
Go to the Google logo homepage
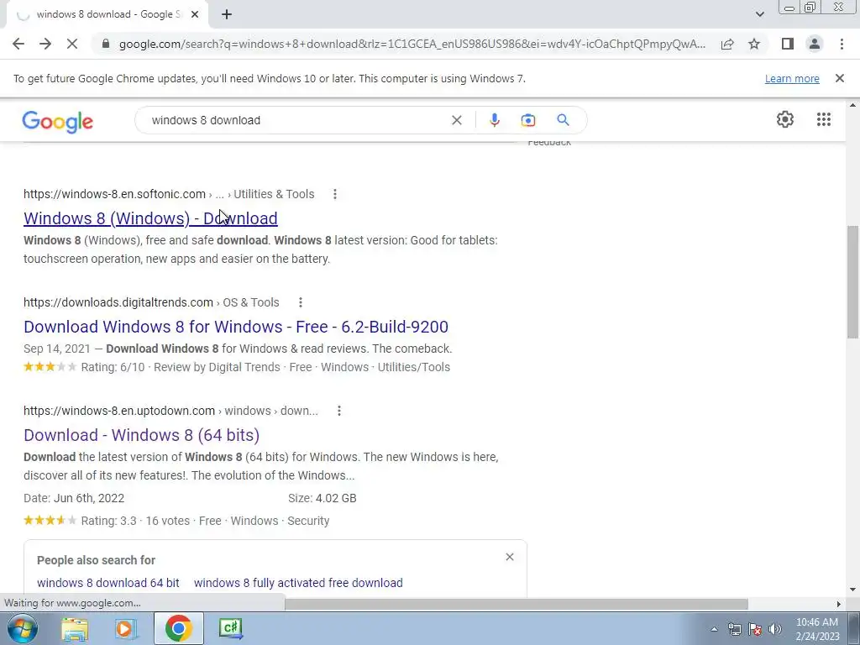click(x=58, y=122)
